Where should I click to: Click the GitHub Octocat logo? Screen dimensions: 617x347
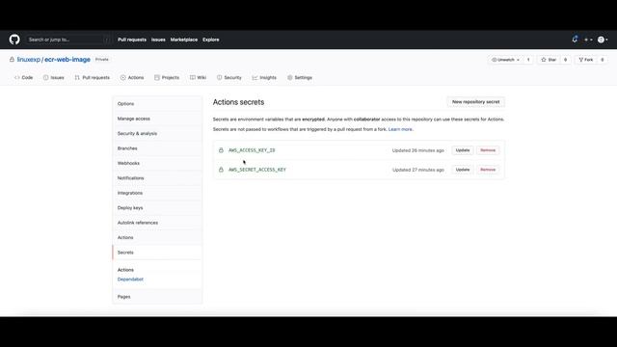[14, 40]
